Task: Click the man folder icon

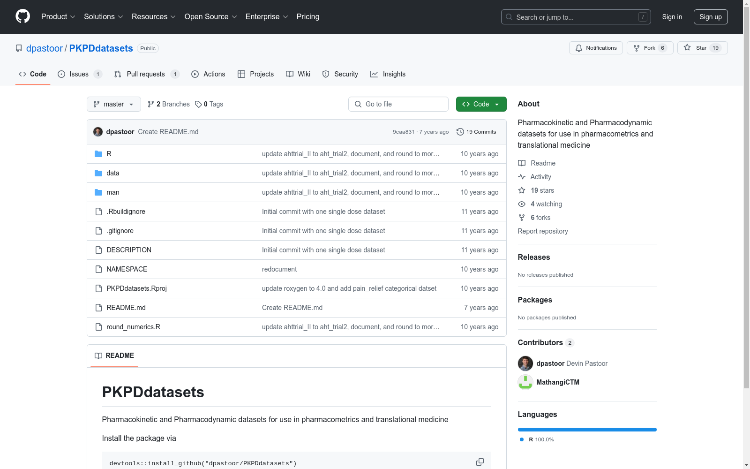Action: pyautogui.click(x=98, y=192)
